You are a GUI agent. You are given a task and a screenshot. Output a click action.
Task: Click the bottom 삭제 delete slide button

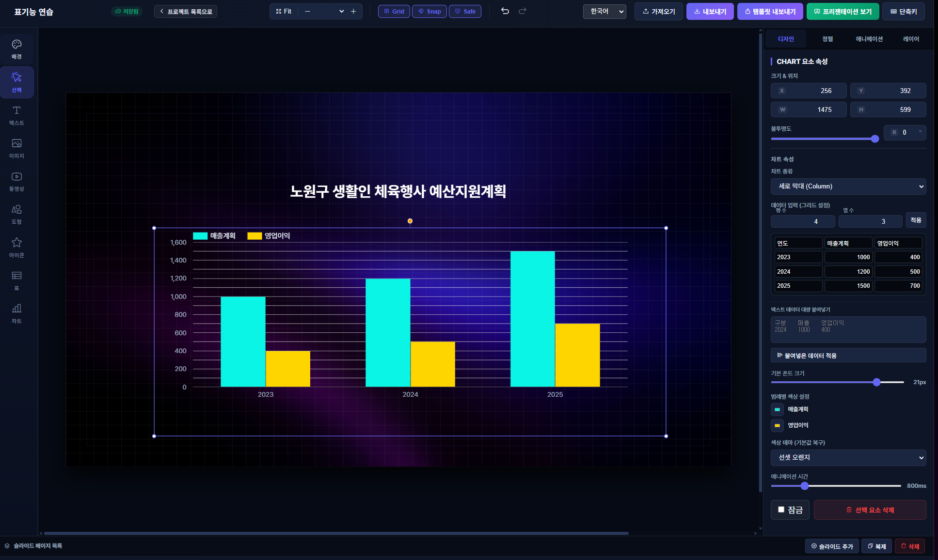910,546
